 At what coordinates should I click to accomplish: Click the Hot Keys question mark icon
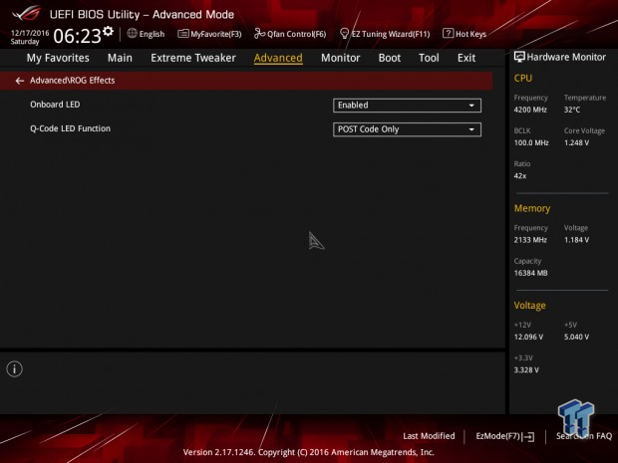point(448,34)
